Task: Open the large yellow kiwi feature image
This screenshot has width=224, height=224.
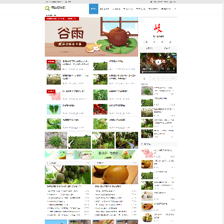Action: click(x=115, y=175)
